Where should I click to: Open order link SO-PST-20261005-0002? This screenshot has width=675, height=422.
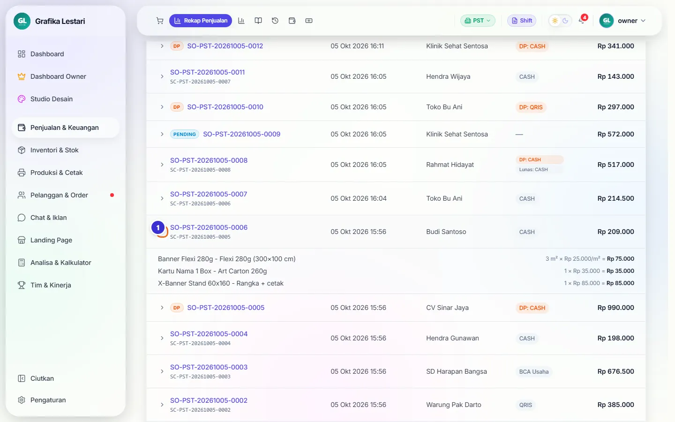click(x=209, y=400)
